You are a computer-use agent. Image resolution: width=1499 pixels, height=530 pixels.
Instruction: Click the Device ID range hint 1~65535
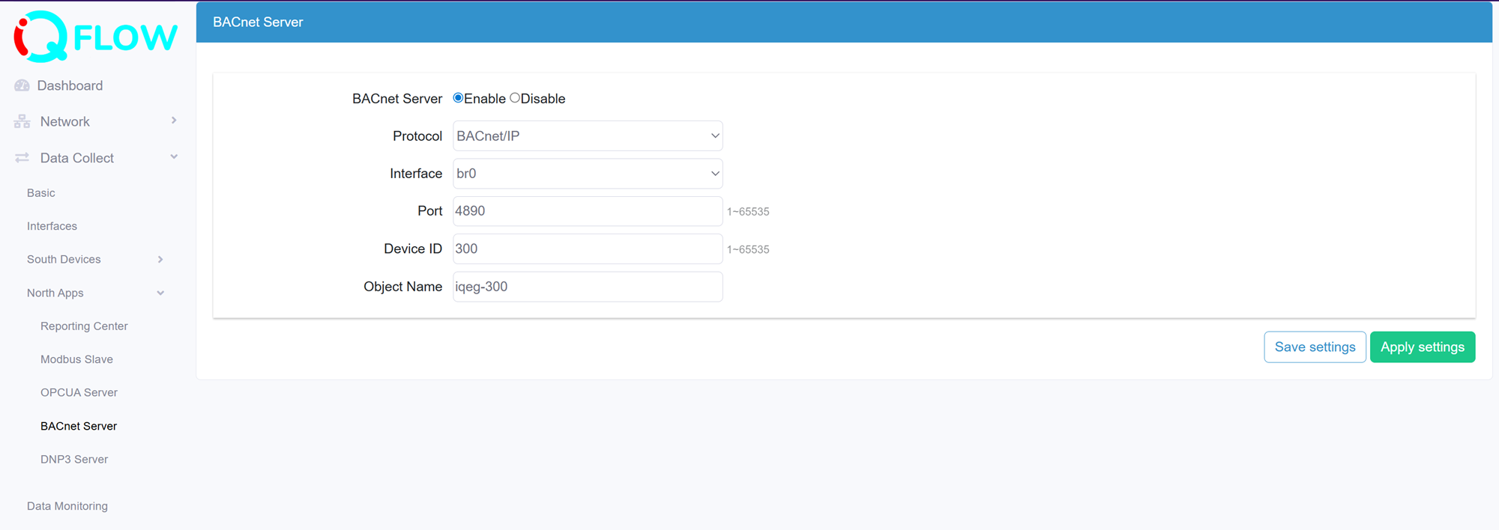(x=748, y=249)
